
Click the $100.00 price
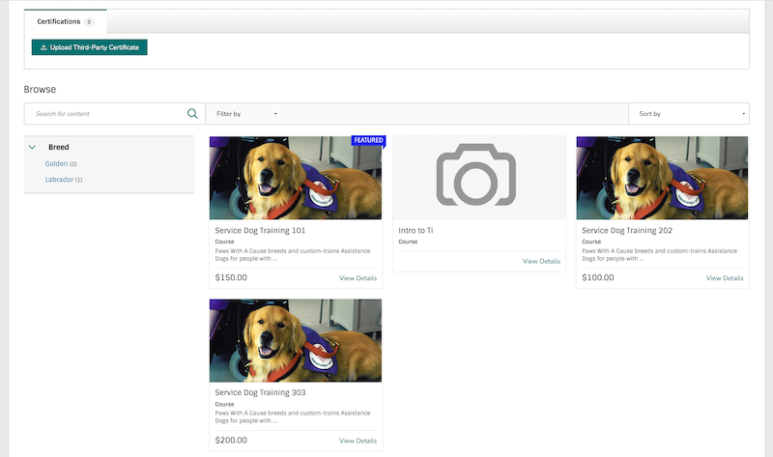[598, 277]
